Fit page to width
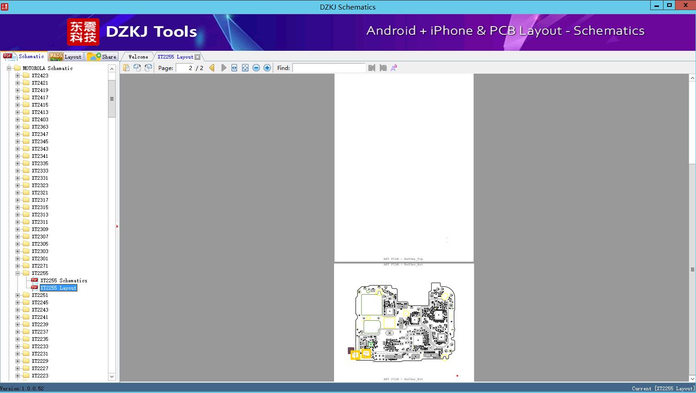The height and width of the screenshot is (393, 696). point(234,68)
